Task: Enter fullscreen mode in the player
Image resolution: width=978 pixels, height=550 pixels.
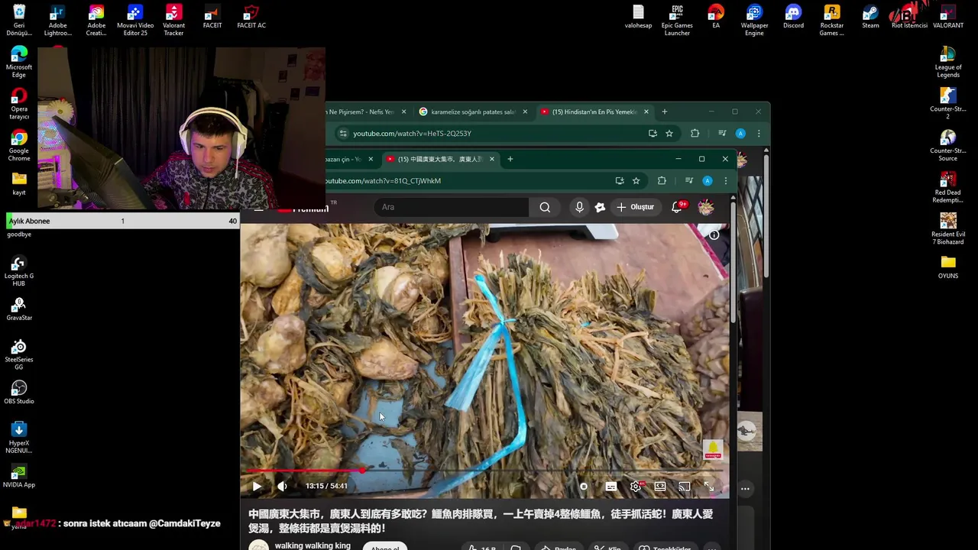Action: pos(709,487)
